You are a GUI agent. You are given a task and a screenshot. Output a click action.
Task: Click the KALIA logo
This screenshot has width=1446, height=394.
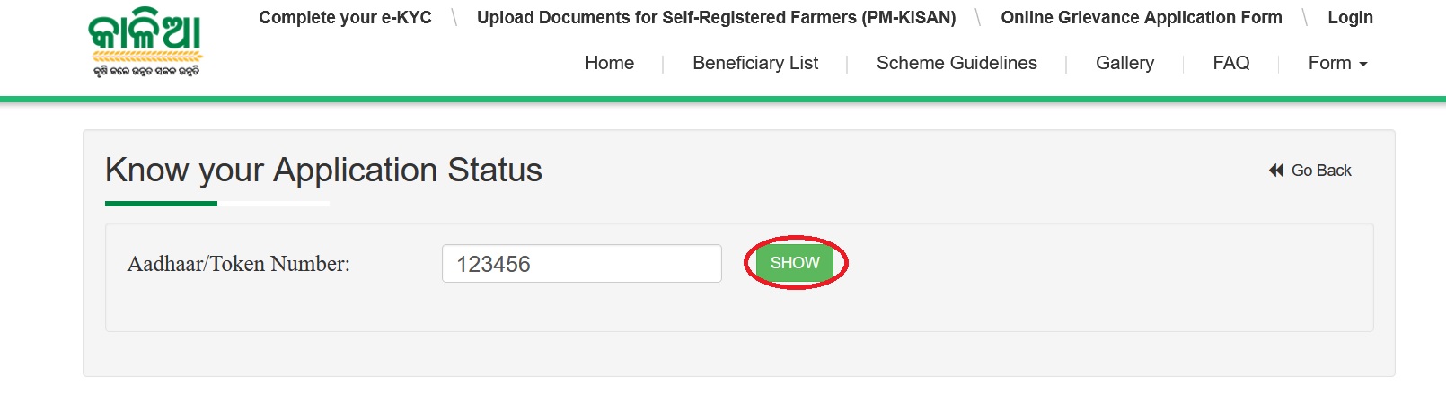tap(145, 33)
